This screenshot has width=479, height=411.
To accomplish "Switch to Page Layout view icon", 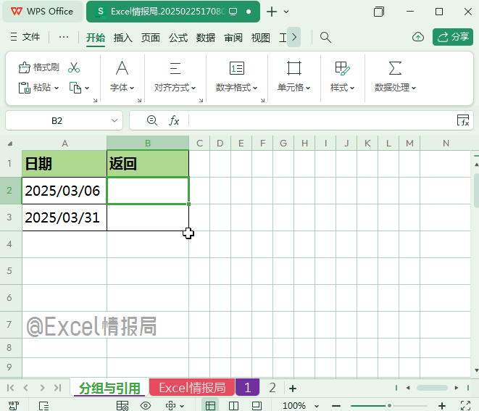I will (x=257, y=406).
